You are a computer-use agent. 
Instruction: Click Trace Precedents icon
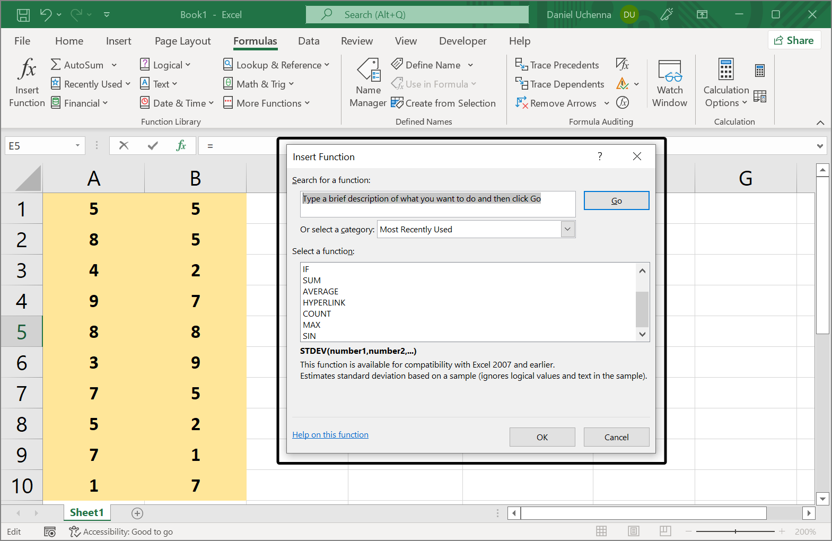[522, 65]
